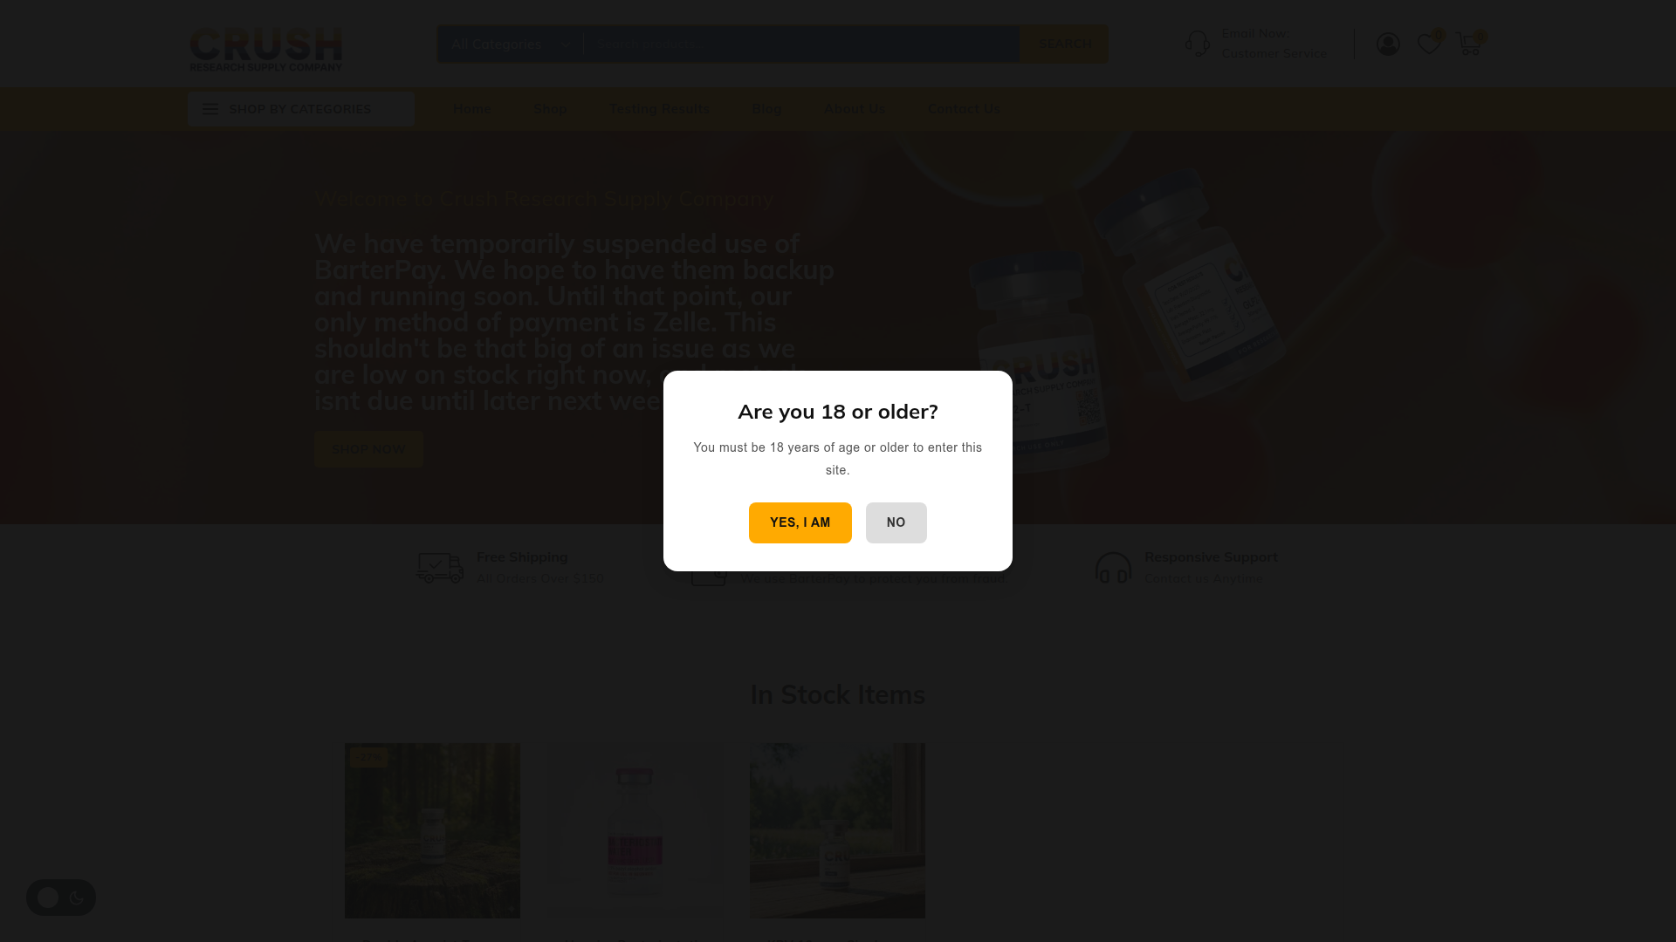Open the first in-stock product thumbnail
The image size is (1676, 942).
click(432, 830)
